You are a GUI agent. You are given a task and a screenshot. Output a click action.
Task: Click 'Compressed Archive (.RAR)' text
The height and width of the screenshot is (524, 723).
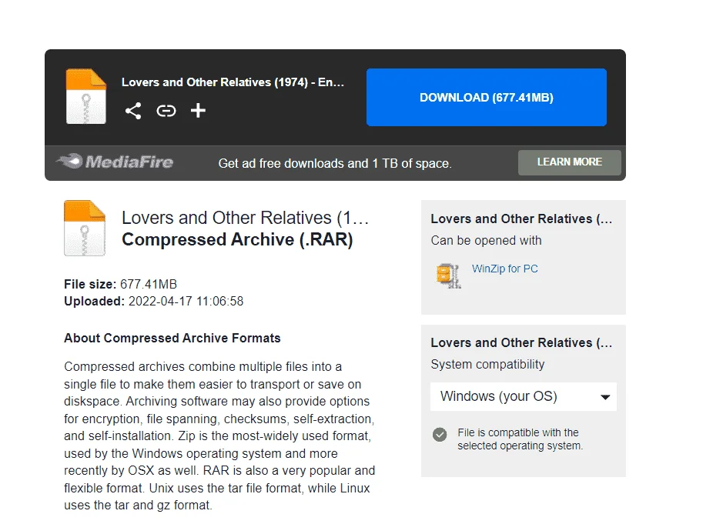237,239
